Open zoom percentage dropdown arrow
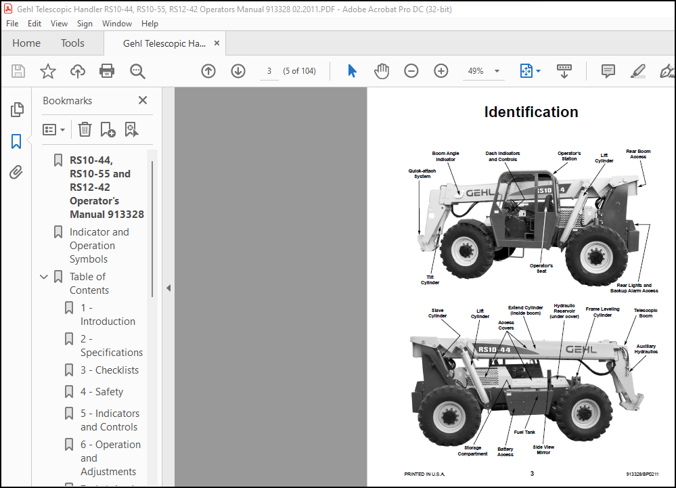The width and height of the screenshot is (676, 488). click(497, 71)
